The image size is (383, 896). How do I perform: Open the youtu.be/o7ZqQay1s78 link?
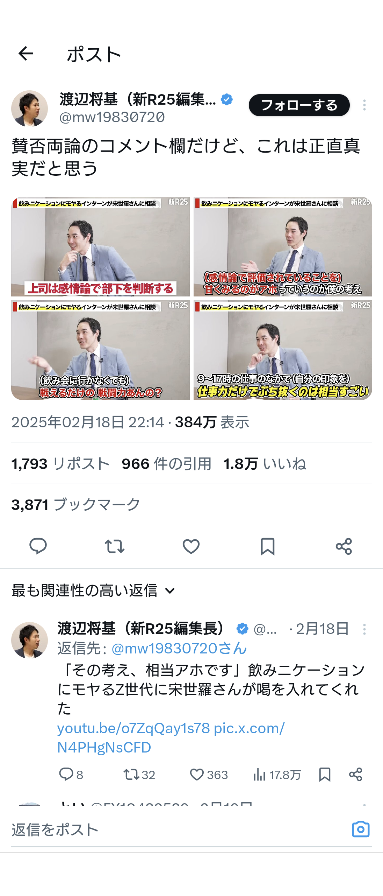[x=133, y=728]
